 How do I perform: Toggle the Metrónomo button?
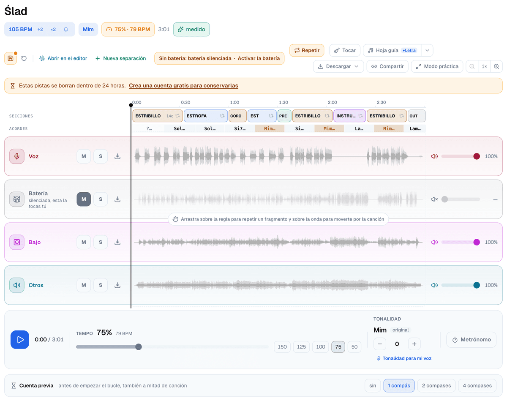(472, 339)
